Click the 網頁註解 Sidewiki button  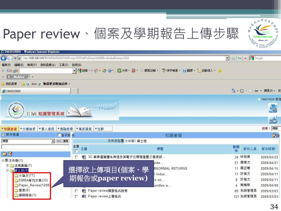coord(148,71)
